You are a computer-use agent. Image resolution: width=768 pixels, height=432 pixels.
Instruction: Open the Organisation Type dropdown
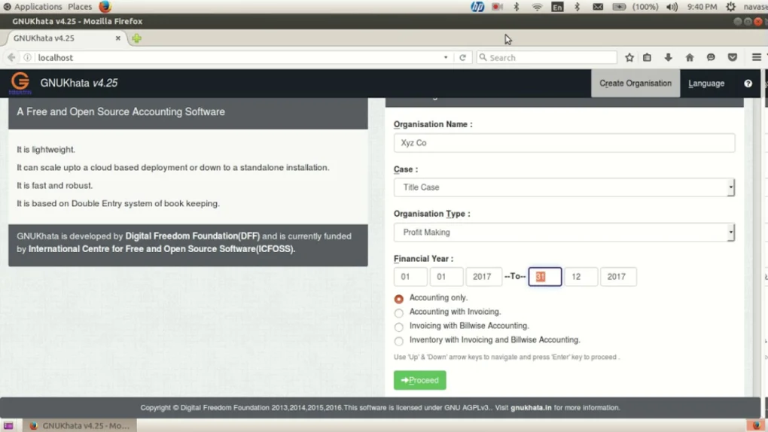coord(564,233)
